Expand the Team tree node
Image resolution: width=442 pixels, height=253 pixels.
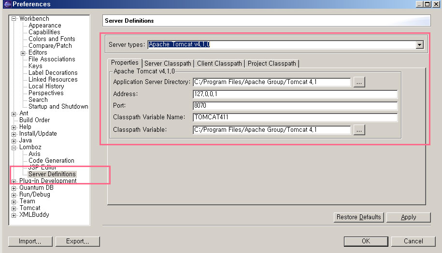tap(14, 202)
